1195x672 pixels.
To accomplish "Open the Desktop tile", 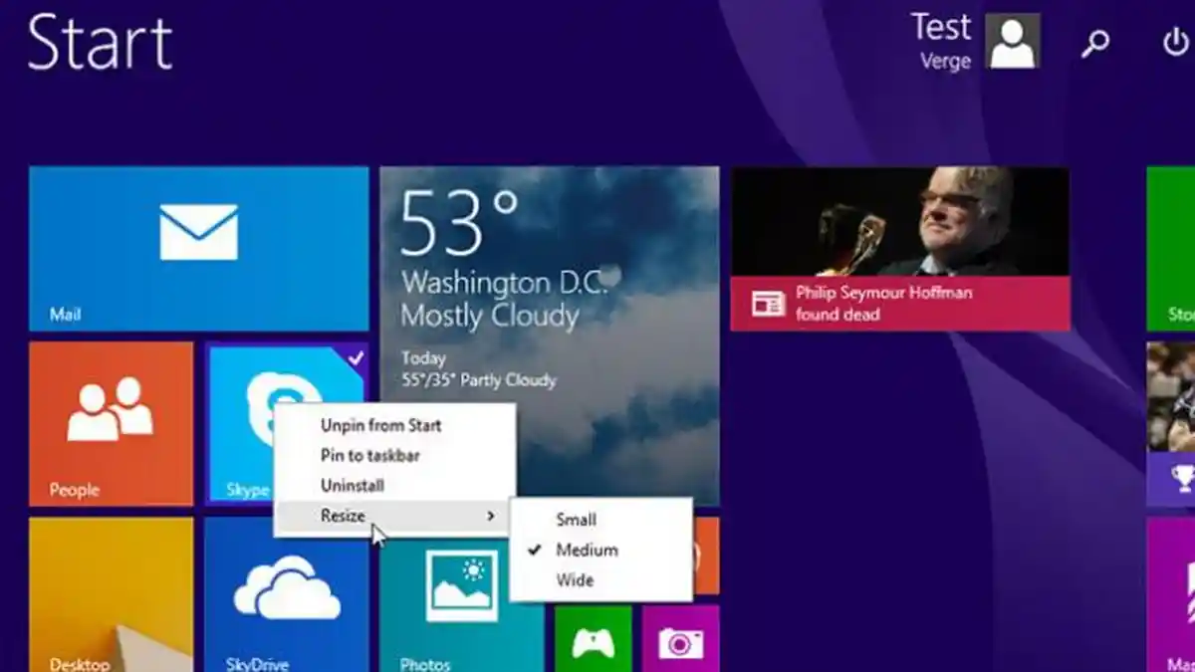I will (111, 594).
